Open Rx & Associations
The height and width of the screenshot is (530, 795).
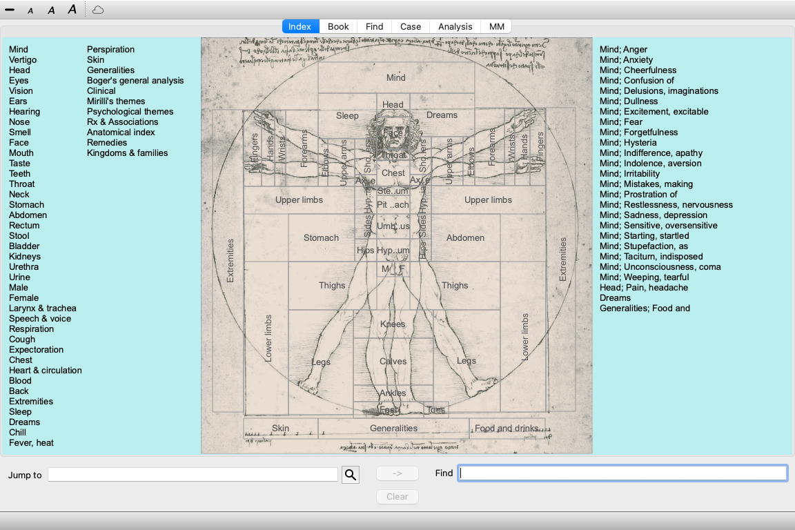tap(122, 121)
